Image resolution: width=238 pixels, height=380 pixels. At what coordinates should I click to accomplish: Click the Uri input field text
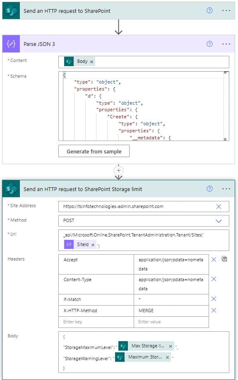tap(133, 235)
